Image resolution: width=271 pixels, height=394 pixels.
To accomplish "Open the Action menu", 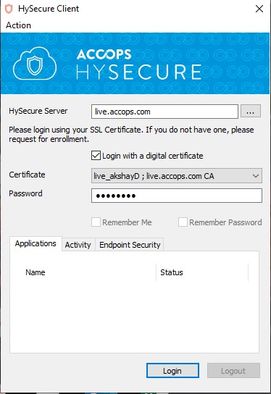I will (x=19, y=25).
